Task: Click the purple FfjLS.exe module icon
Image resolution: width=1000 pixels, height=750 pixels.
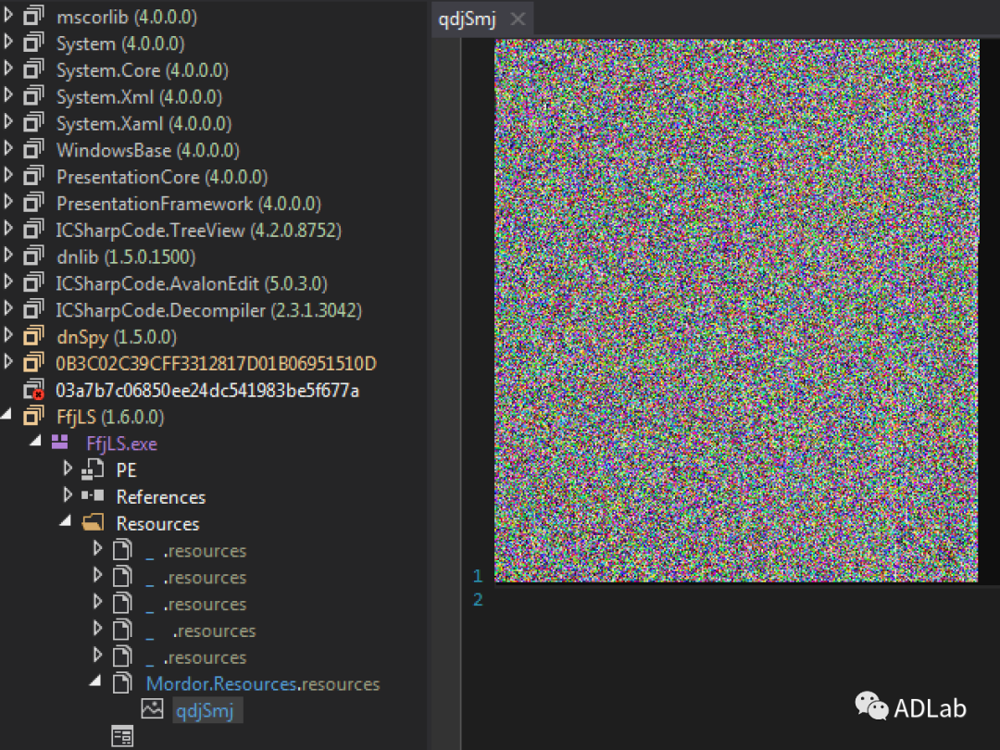Action: 60,444
